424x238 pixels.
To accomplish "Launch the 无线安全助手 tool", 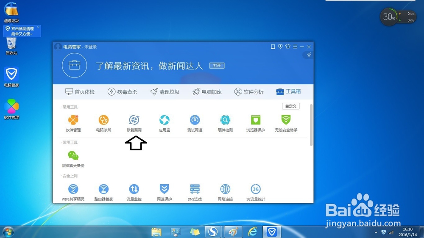I will 286,120.
